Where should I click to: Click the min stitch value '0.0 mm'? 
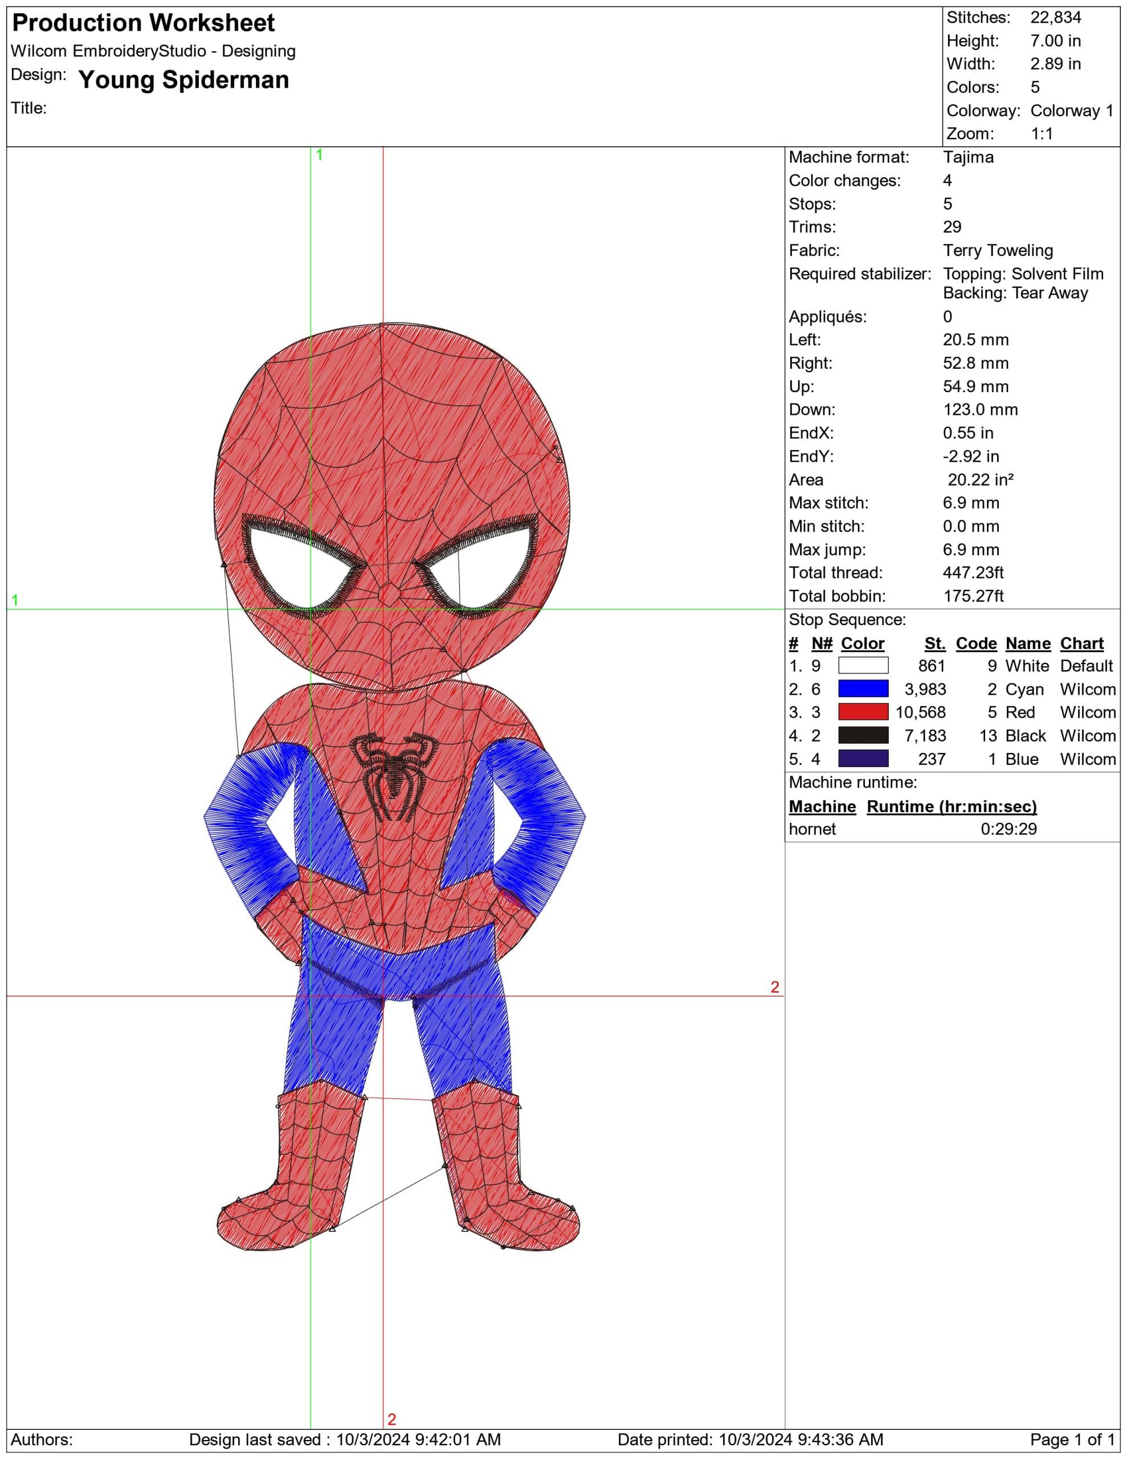tap(971, 527)
